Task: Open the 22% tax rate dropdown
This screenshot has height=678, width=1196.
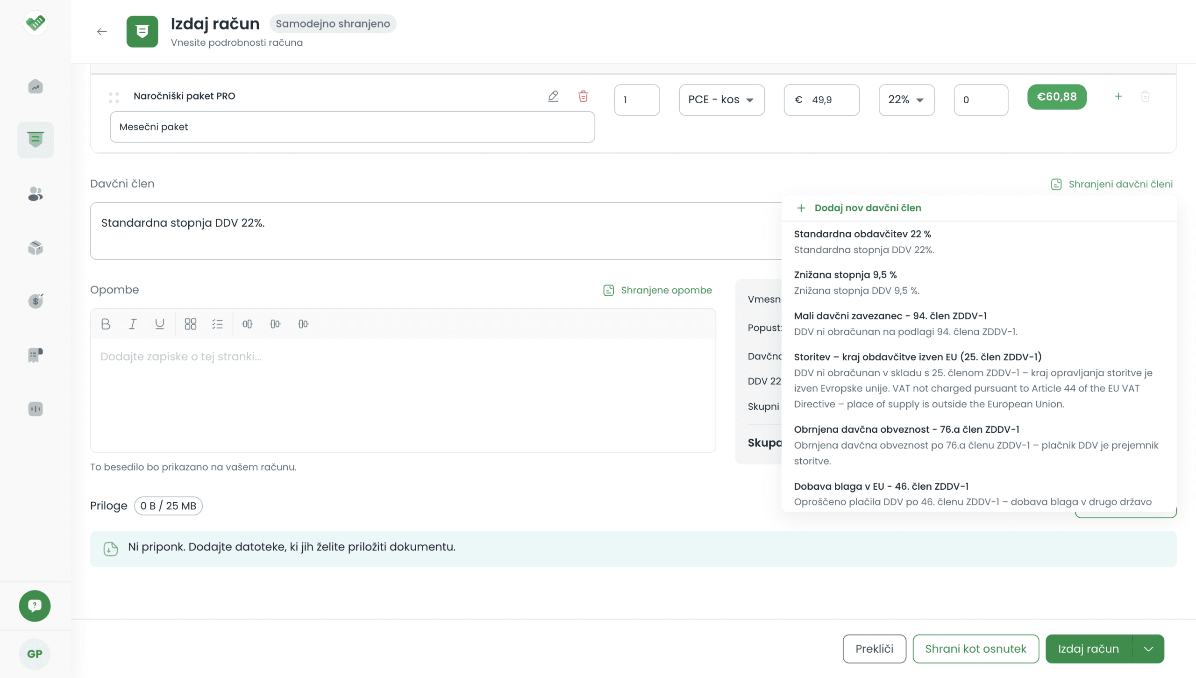Action: point(906,100)
